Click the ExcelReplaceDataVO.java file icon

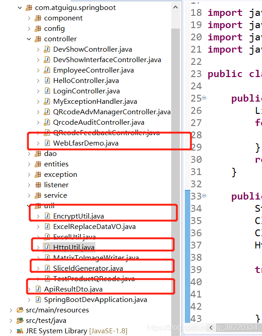tap(47, 227)
